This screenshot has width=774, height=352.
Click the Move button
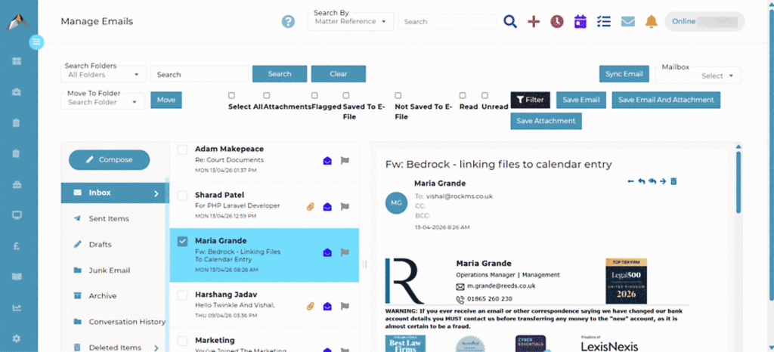click(x=166, y=100)
